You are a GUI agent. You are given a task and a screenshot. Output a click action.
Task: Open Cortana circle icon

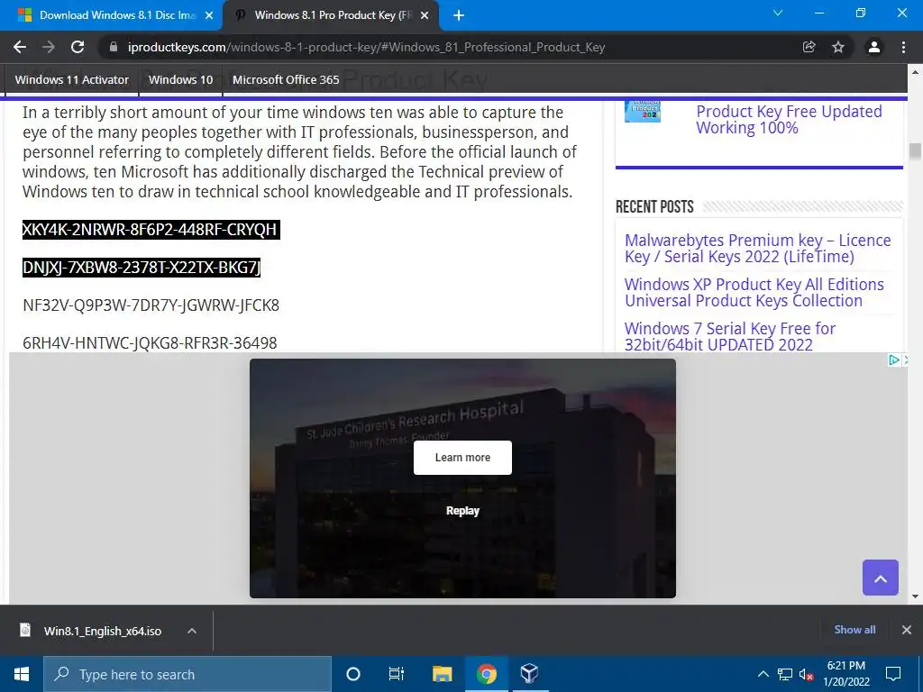click(353, 674)
